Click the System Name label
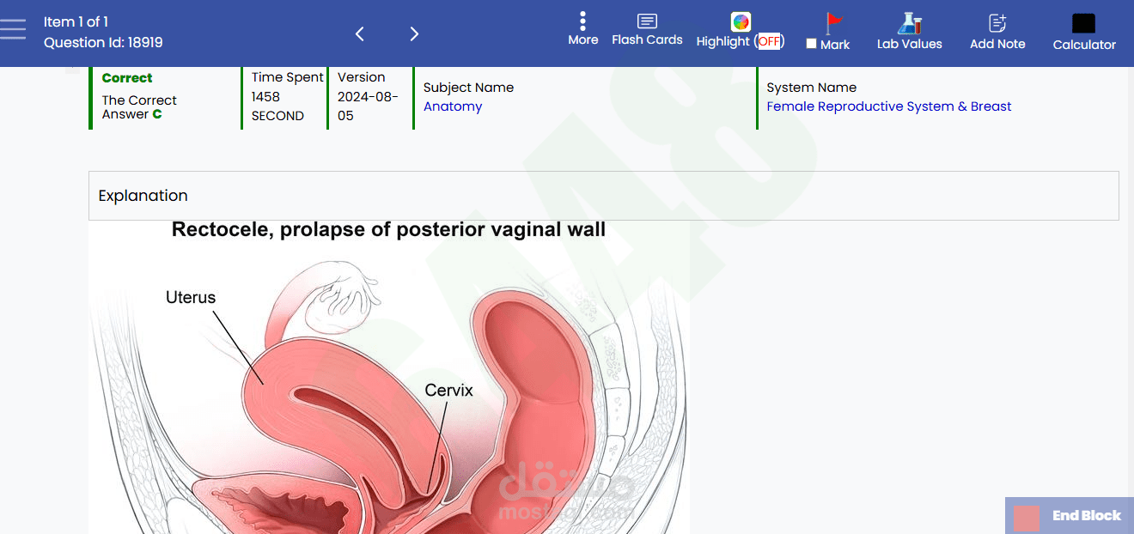The height and width of the screenshot is (534, 1134). (x=812, y=88)
